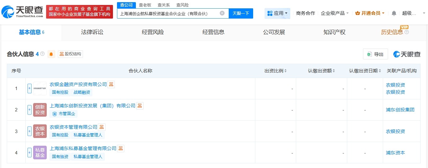
Task: Expand row 1 partner details
Action: 29,88
